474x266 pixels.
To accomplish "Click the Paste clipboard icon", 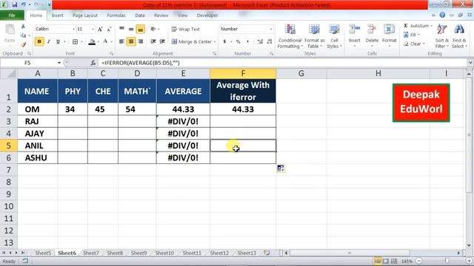I will [10, 30].
